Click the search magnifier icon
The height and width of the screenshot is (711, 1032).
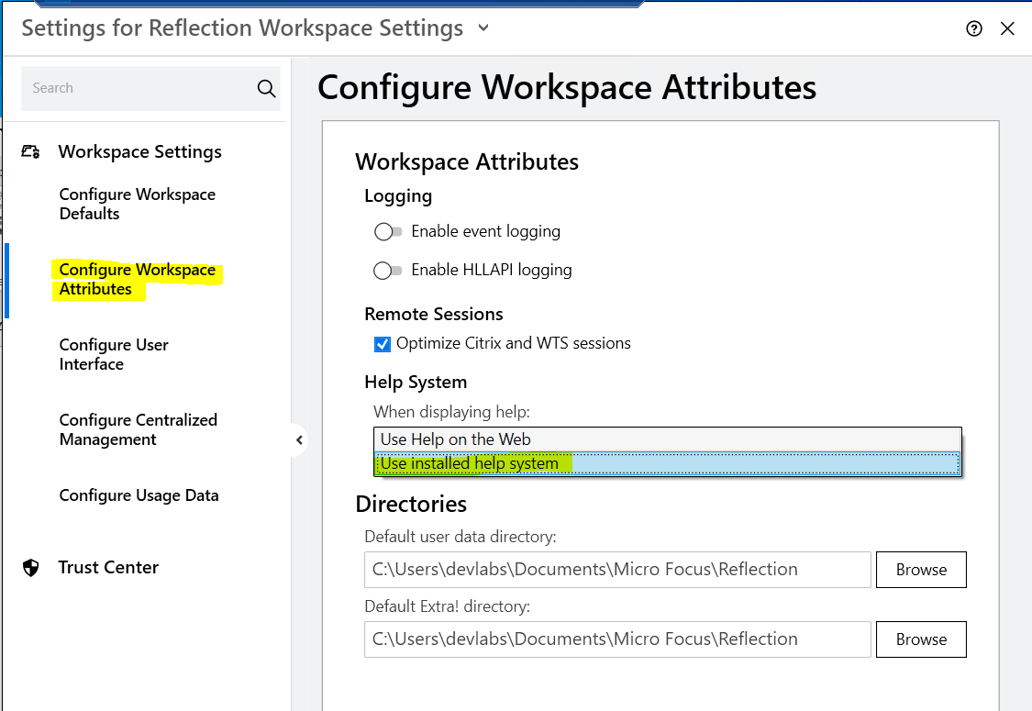pyautogui.click(x=266, y=89)
